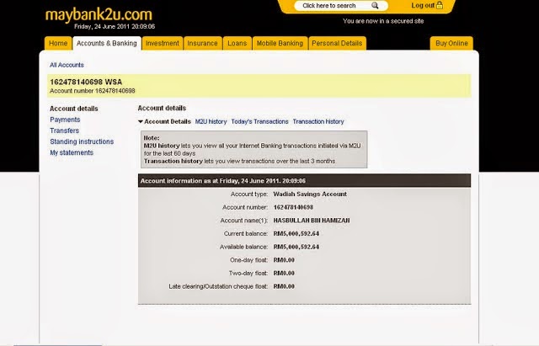The width and height of the screenshot is (539, 346).
Task: Click the bold account number in information table
Action: click(x=293, y=208)
